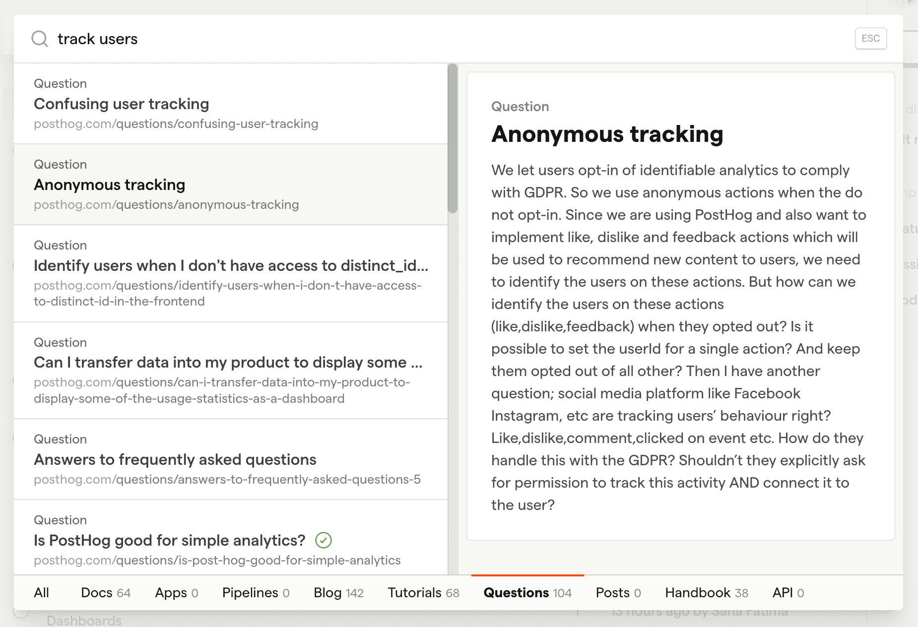The image size is (918, 627).
Task: Close search with the ESC button
Action: (871, 38)
